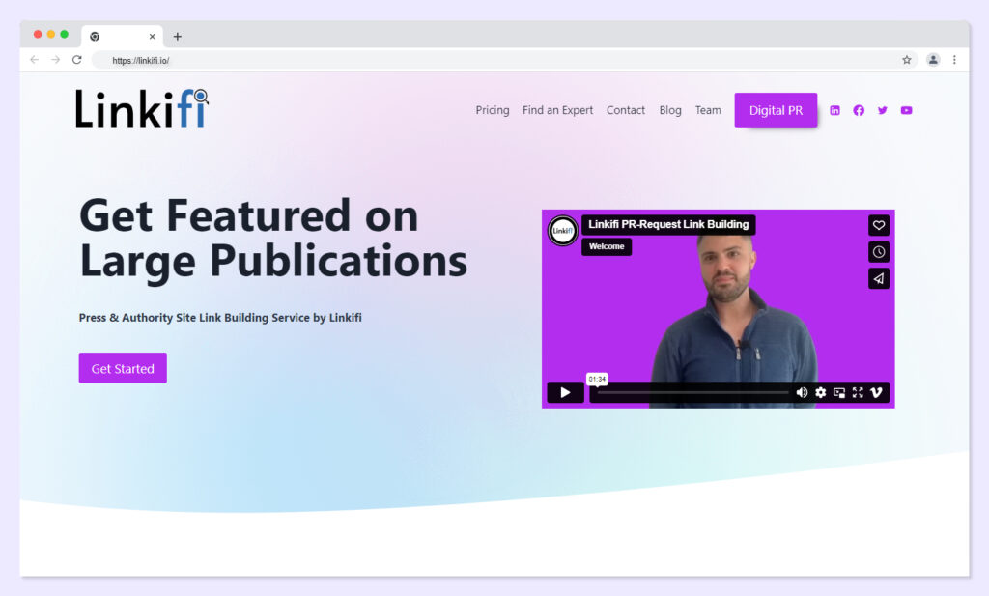Open Linkifi's LinkedIn page icon
Image resolution: width=989 pixels, height=596 pixels.
tap(834, 110)
